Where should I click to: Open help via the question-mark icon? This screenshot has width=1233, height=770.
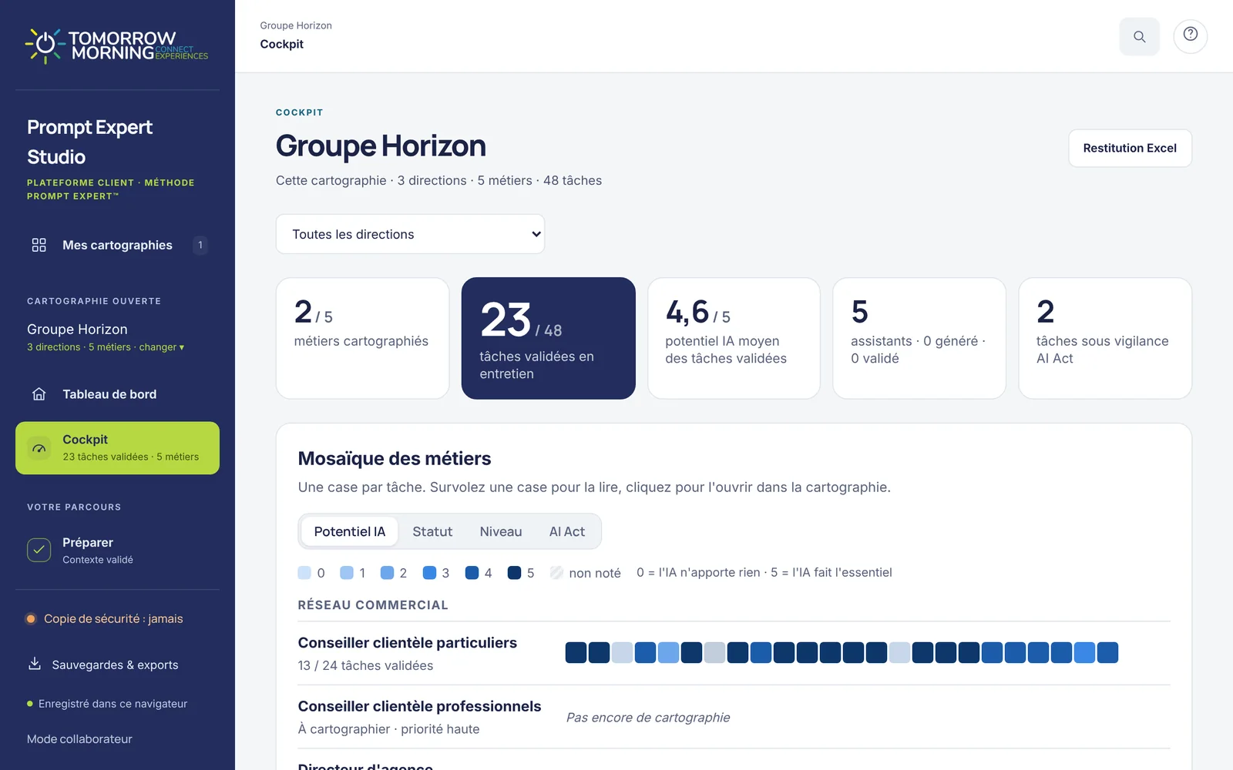coord(1191,35)
